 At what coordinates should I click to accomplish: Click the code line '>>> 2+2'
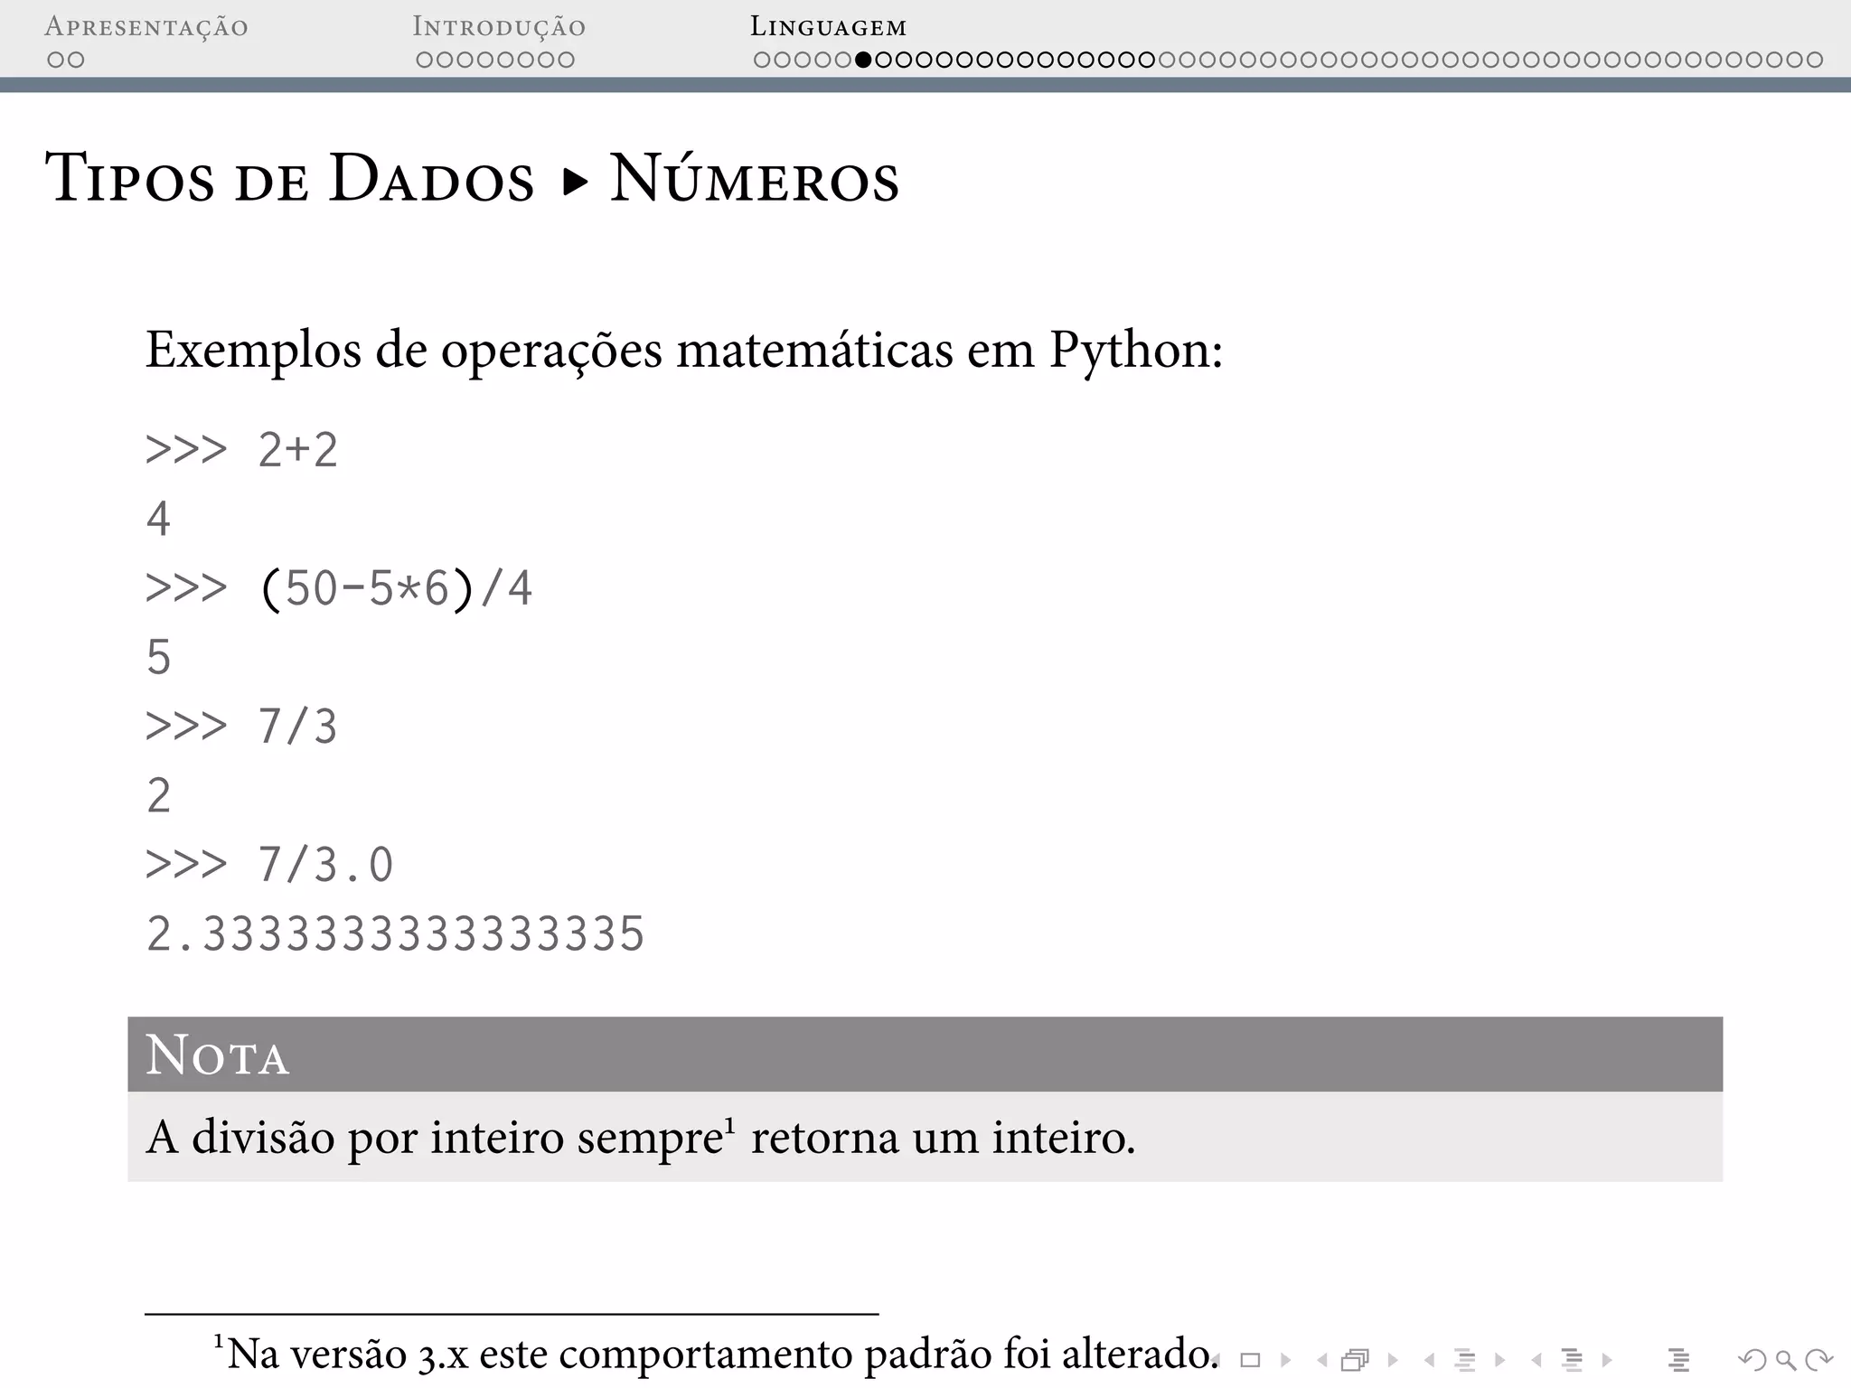pos(241,450)
